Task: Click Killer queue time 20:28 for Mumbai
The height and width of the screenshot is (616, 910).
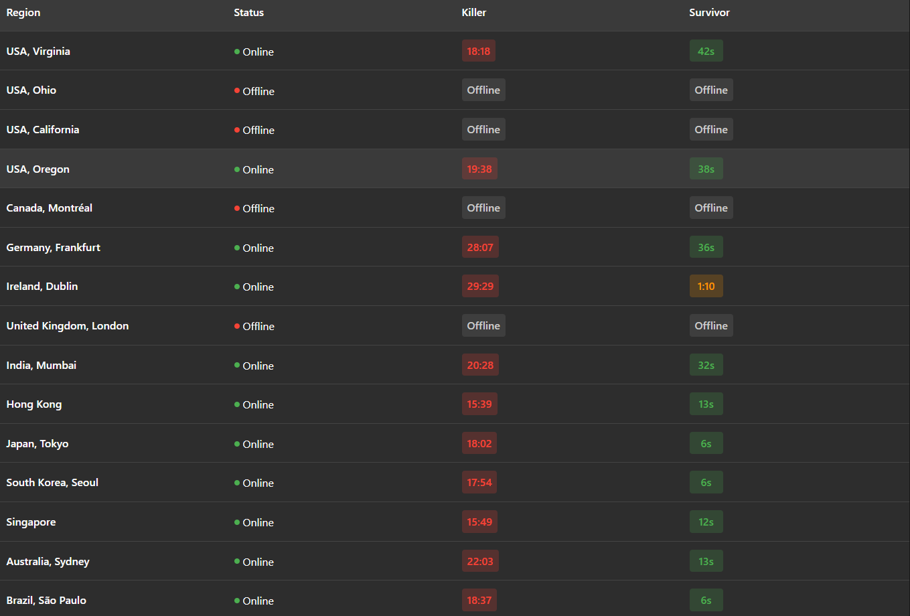Action: point(480,365)
